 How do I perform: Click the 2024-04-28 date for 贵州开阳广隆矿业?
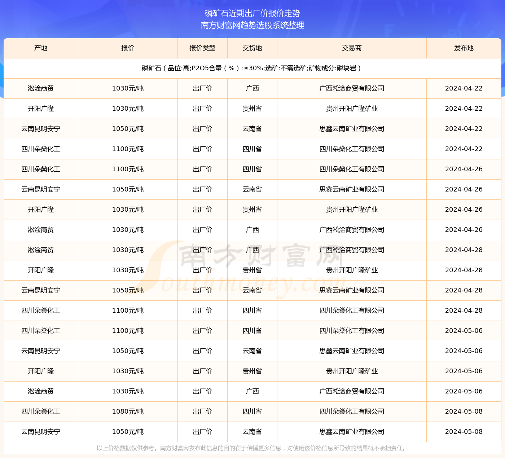(x=464, y=270)
